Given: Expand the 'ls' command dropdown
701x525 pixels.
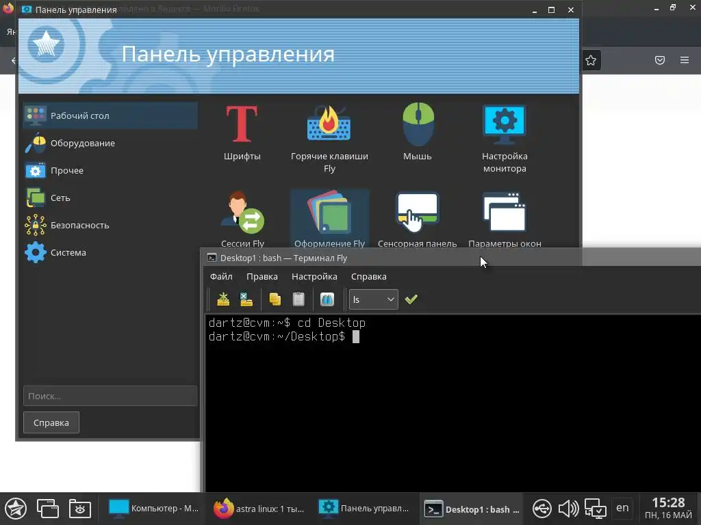Looking at the screenshot, I should pos(374,299).
